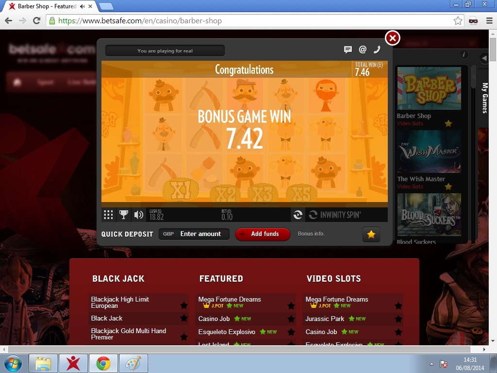Click the X1 multiplier badge
This screenshot has width=497, height=373.
click(181, 190)
